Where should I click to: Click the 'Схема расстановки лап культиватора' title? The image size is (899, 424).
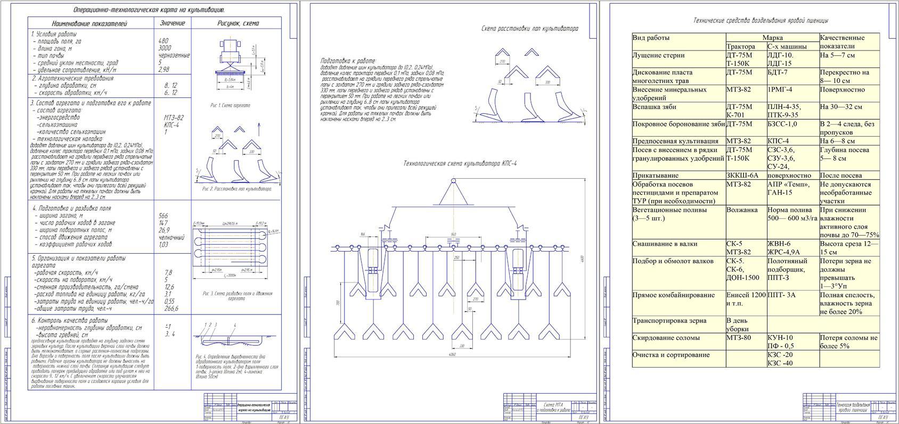pos(529,29)
